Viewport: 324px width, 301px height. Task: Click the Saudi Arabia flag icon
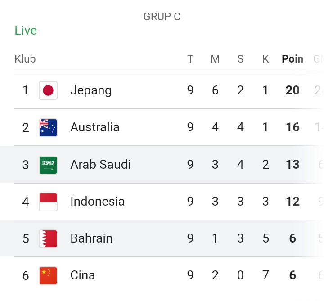pos(48,165)
